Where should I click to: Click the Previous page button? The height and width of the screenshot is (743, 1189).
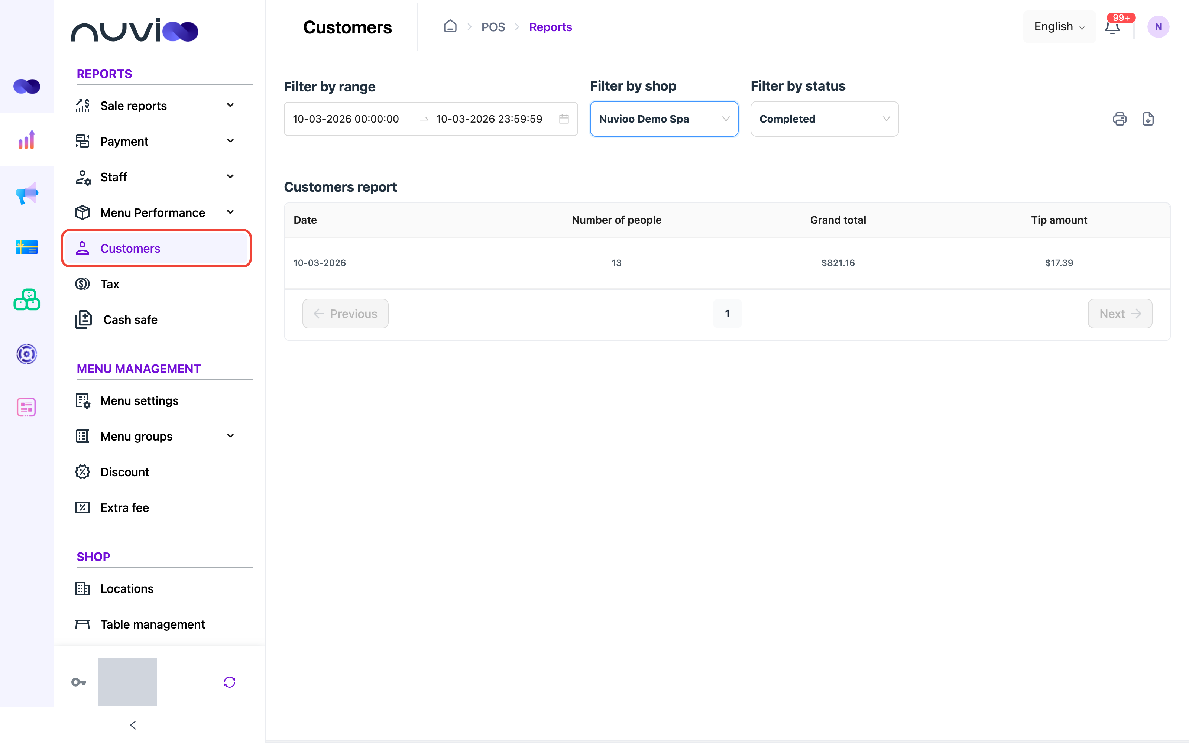click(346, 314)
